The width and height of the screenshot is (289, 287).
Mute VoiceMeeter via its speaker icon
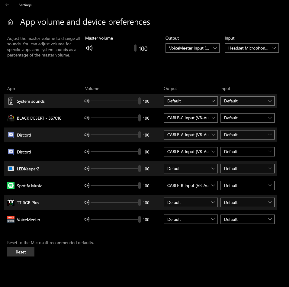pos(87,219)
